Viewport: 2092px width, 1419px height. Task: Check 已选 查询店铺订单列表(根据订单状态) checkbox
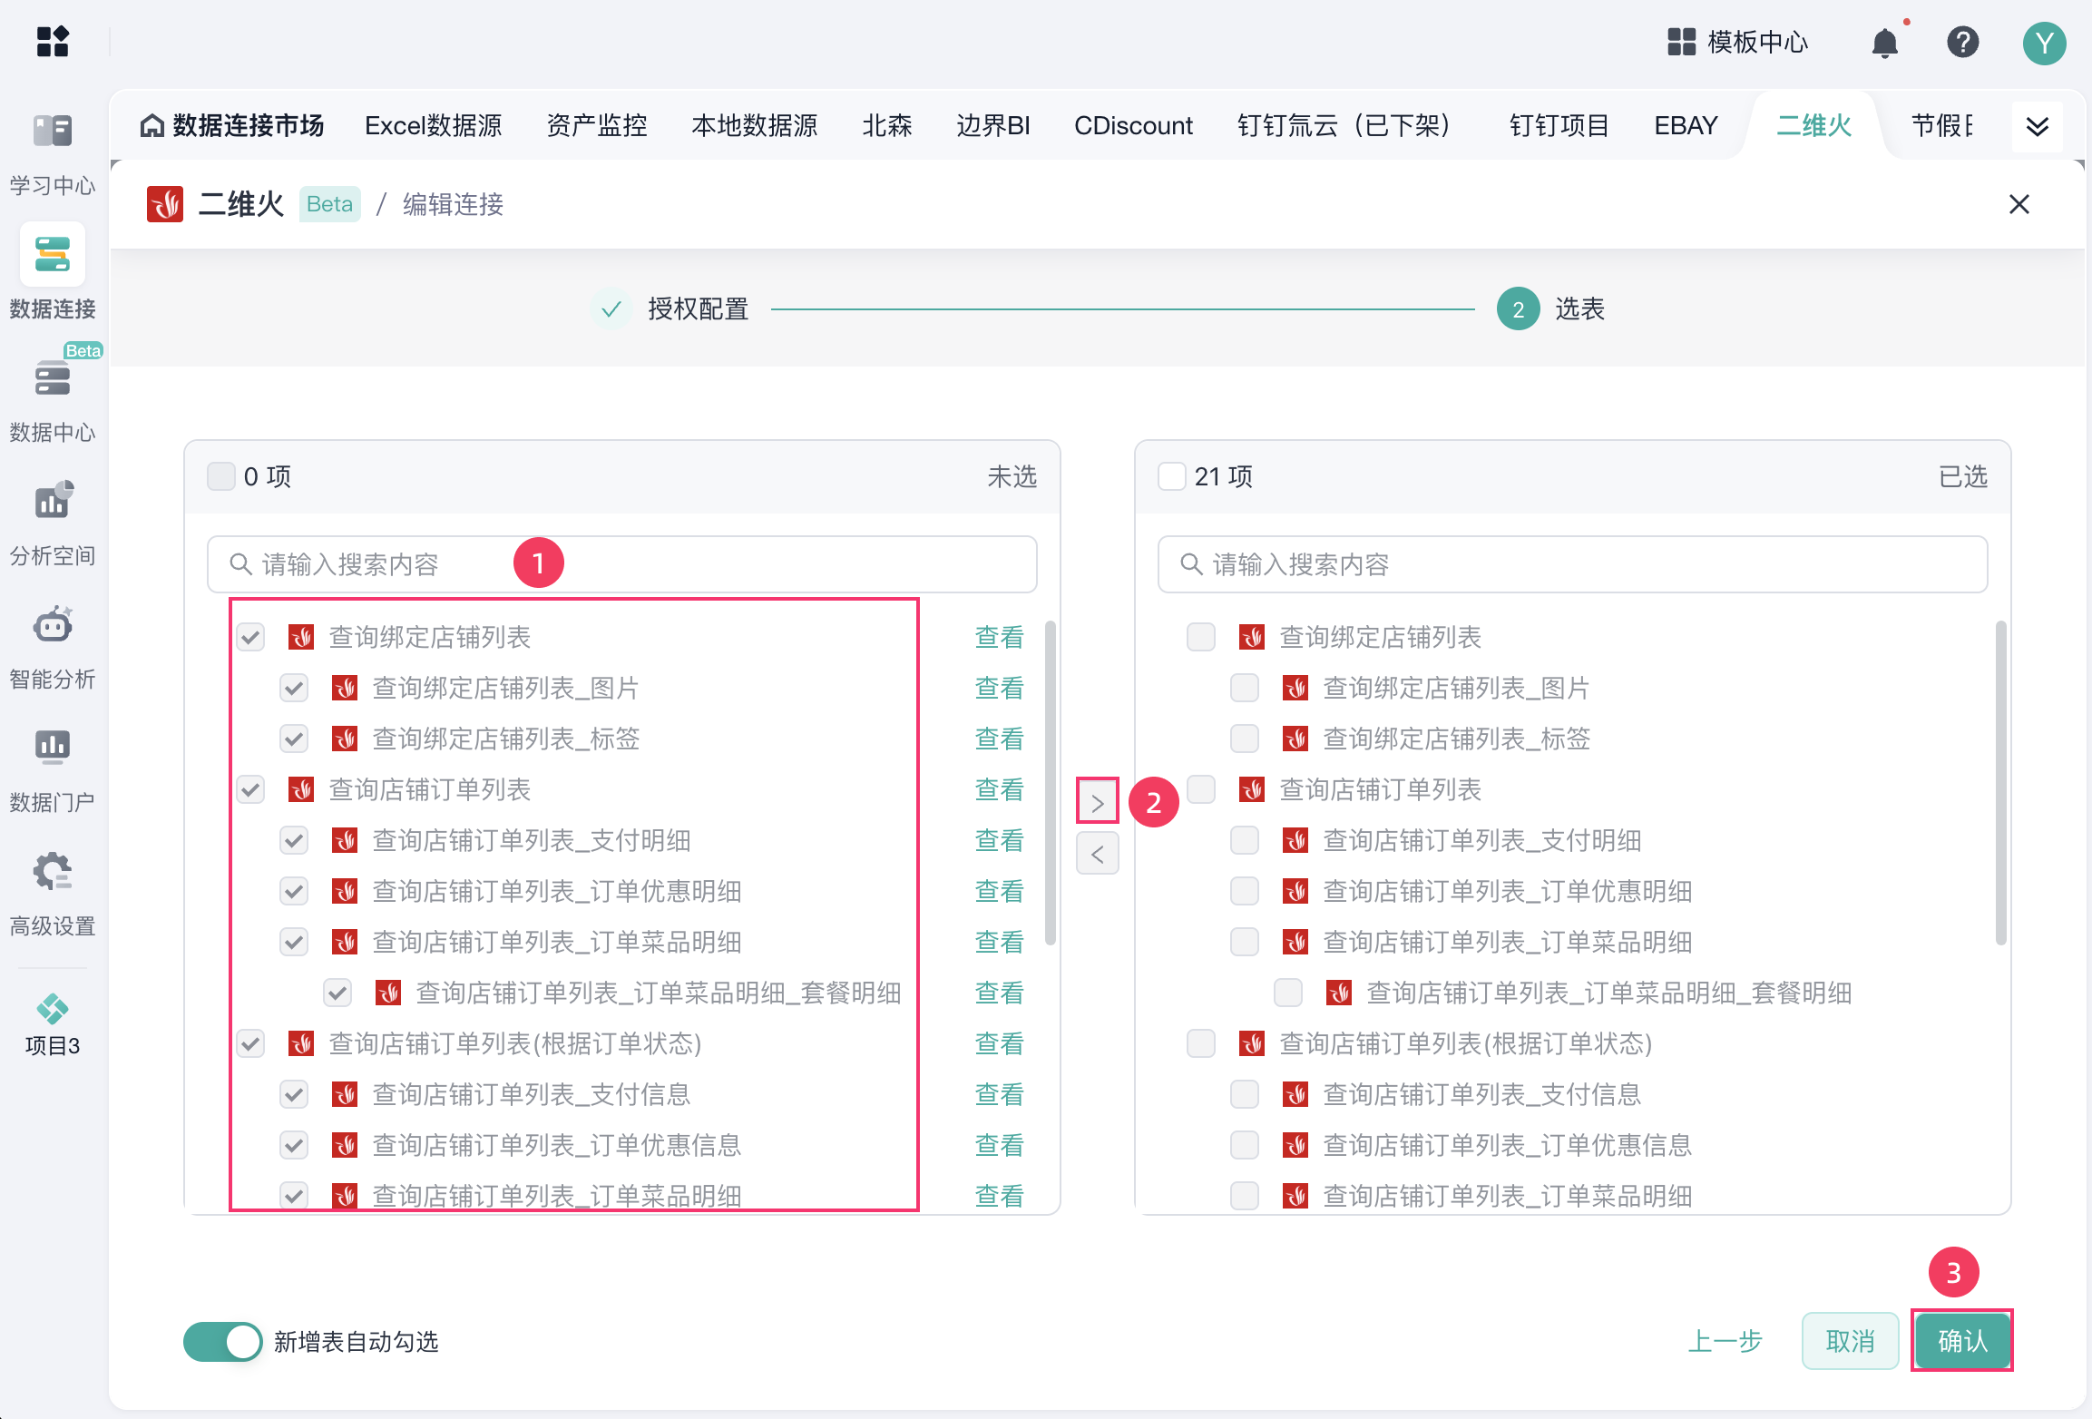pos(1201,1043)
